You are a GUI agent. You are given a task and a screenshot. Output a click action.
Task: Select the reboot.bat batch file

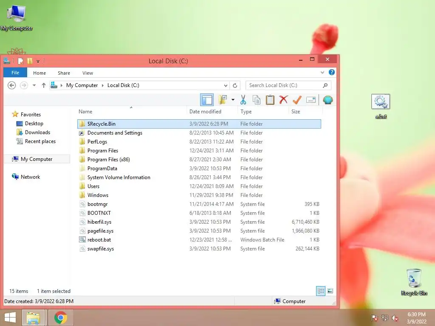[x=199, y=240]
